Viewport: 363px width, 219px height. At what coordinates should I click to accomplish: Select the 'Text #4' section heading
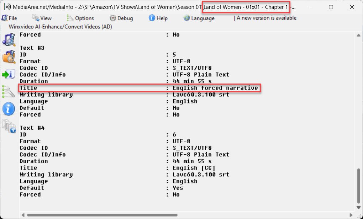click(32, 128)
